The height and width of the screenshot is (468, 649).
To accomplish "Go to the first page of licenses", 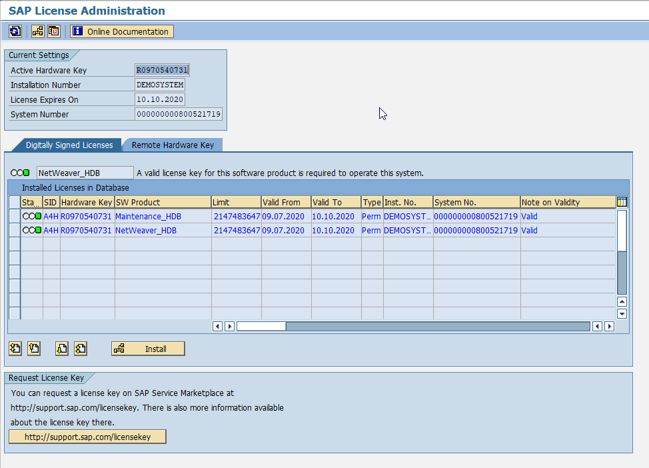I will click(15, 349).
